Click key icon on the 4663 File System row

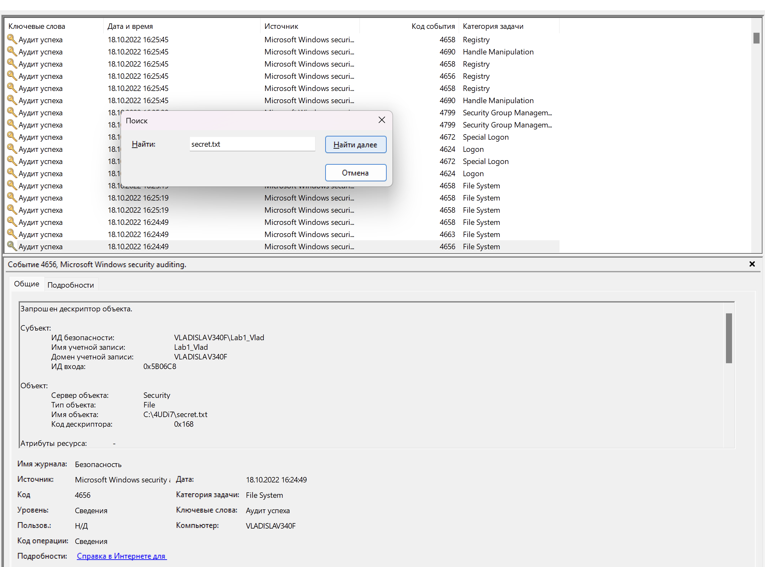[x=12, y=234]
